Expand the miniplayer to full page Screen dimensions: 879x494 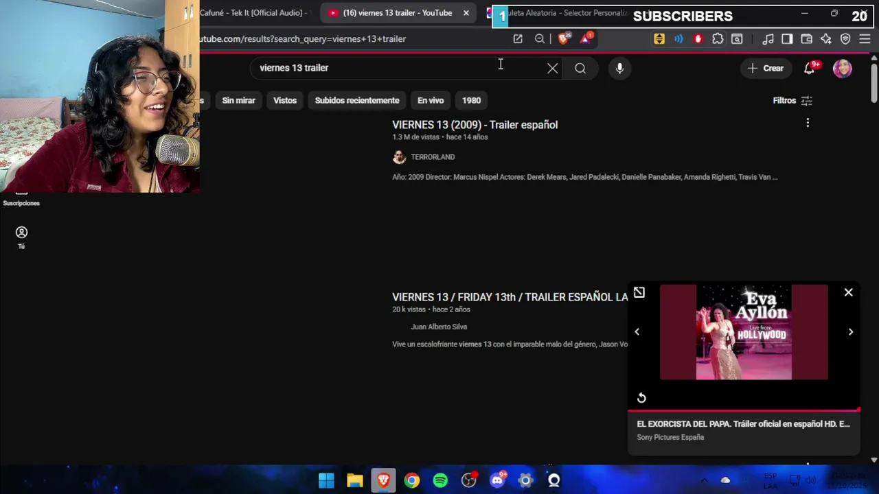639,293
